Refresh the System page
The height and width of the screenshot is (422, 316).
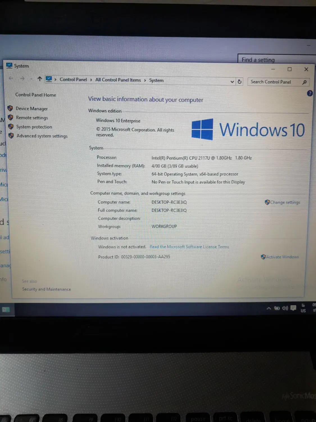click(x=240, y=82)
